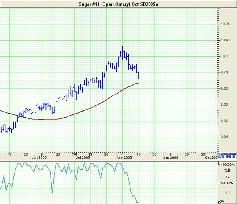
Task: Click the '16' date tick in August
Action: 139,154
